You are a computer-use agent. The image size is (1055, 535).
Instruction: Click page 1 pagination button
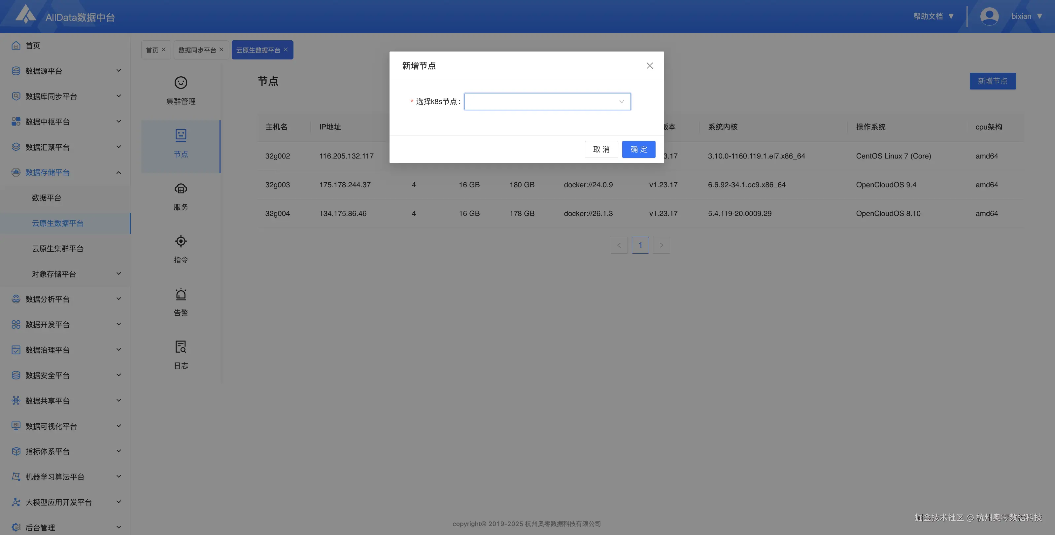640,245
